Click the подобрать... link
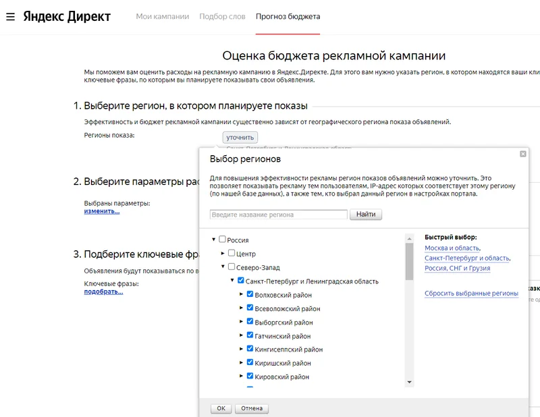This screenshot has height=417, width=540. click(x=103, y=291)
